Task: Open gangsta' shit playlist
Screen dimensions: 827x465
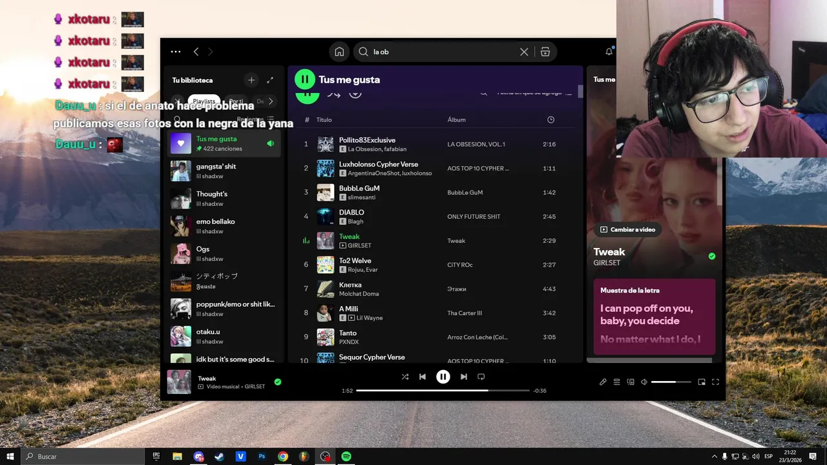Action: point(224,171)
